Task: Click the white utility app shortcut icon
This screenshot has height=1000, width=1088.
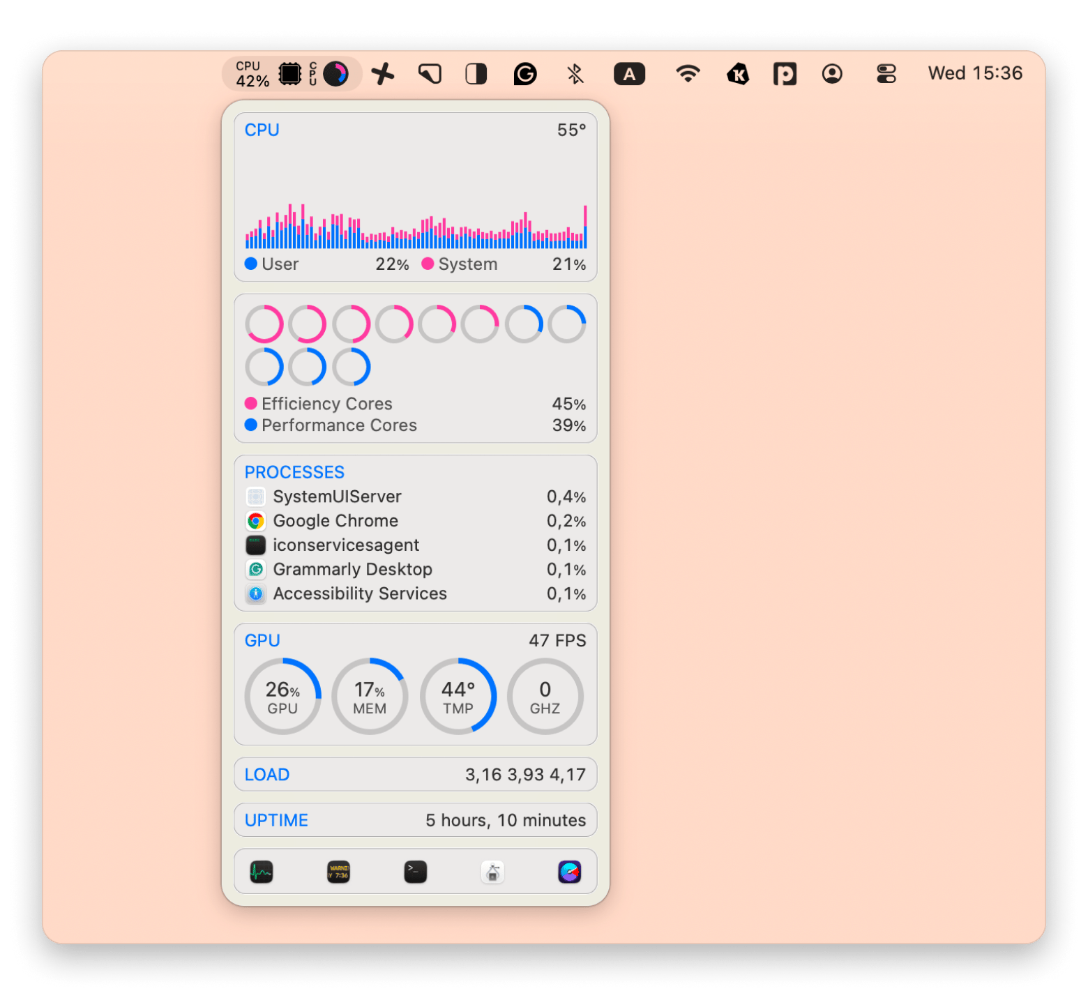Action: (x=492, y=872)
